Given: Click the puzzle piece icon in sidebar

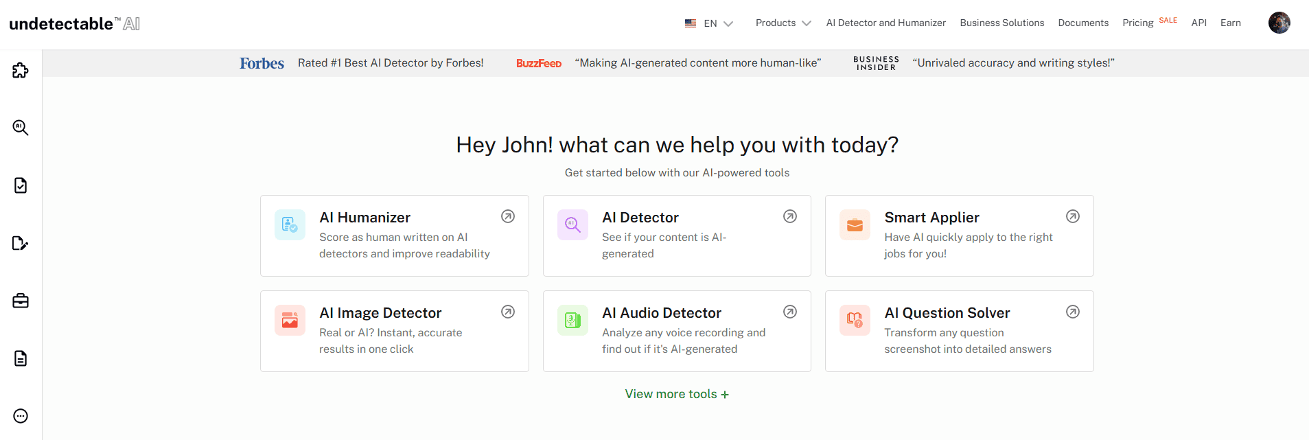Looking at the screenshot, I should click(21, 70).
